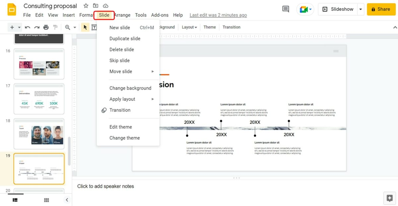Select slide 18 Team thumbnail
398x206 pixels.
(39, 134)
